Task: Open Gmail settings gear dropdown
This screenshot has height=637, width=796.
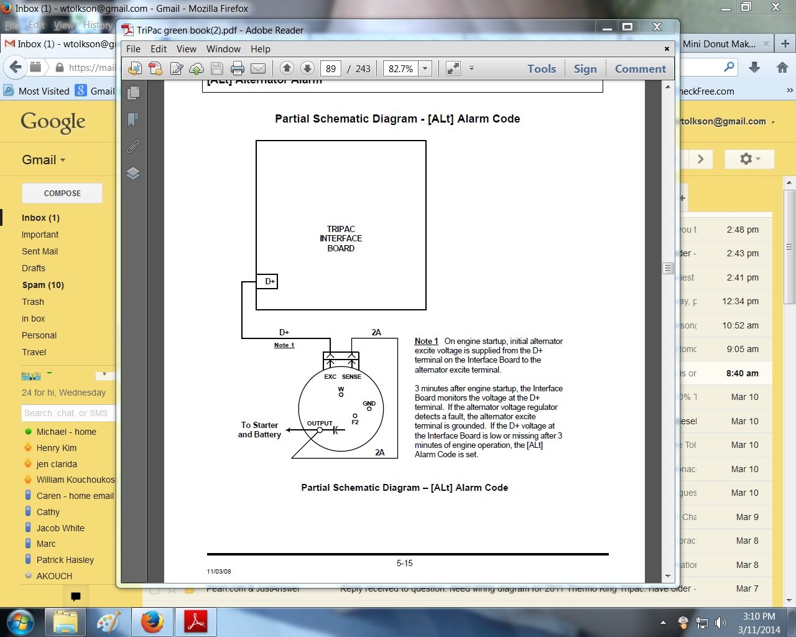Action: [x=749, y=159]
